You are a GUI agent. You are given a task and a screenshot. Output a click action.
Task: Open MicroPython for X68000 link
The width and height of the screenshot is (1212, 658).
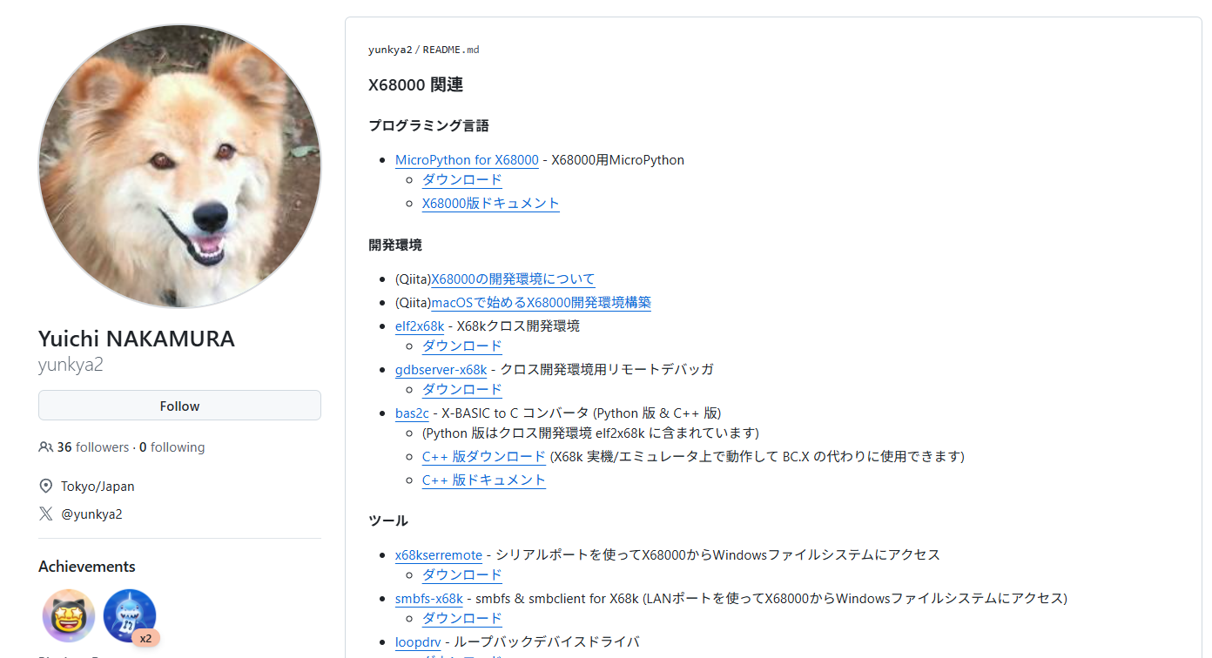coord(467,160)
